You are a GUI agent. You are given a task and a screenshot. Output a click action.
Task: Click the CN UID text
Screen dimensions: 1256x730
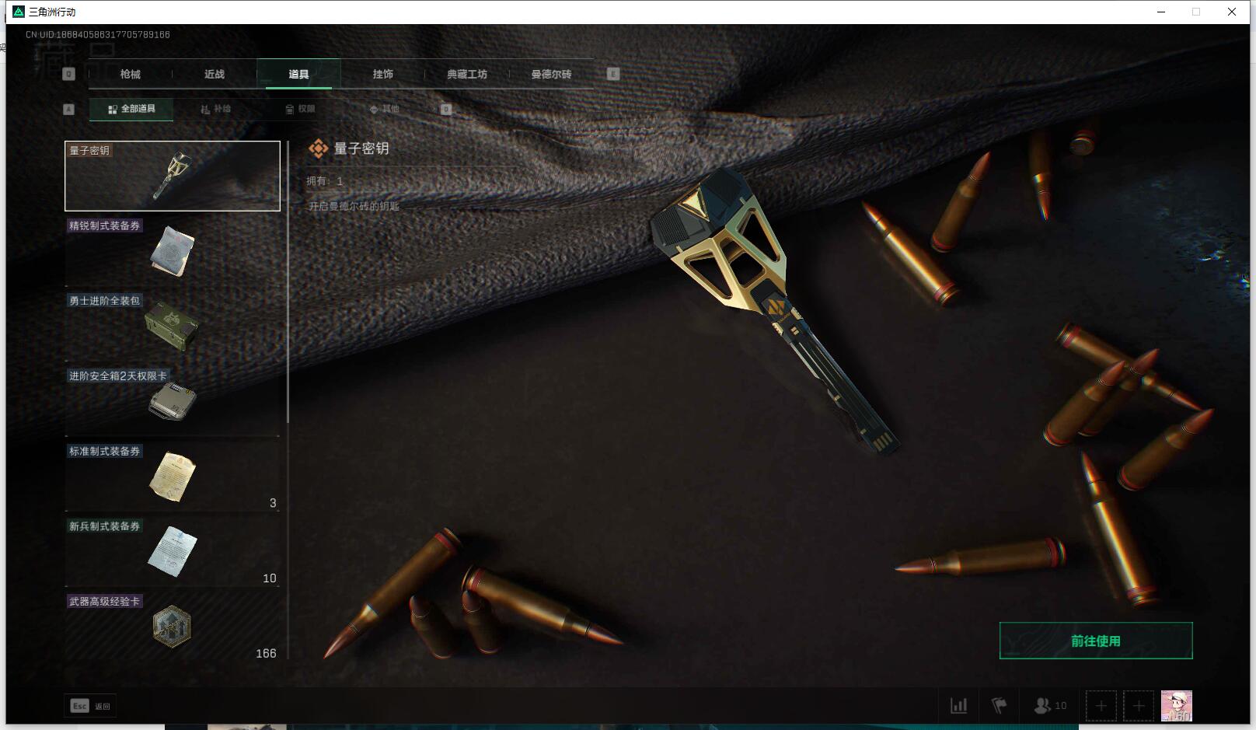[98, 34]
